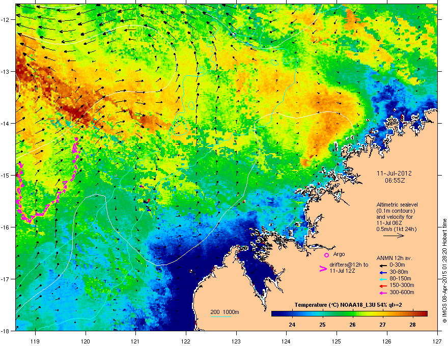This screenshot has height=346, width=448.
Task: Click the time text 06:55Z
Action: point(395,181)
